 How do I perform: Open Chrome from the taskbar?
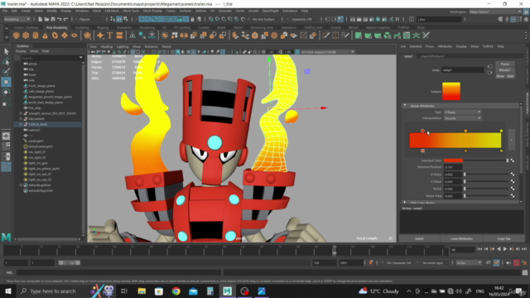(x=176, y=291)
